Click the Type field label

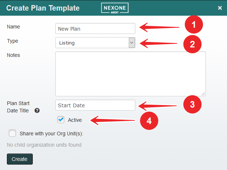tap(12, 41)
